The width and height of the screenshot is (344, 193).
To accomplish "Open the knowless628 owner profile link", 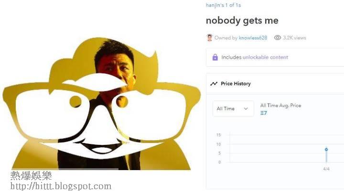I will click(253, 38).
